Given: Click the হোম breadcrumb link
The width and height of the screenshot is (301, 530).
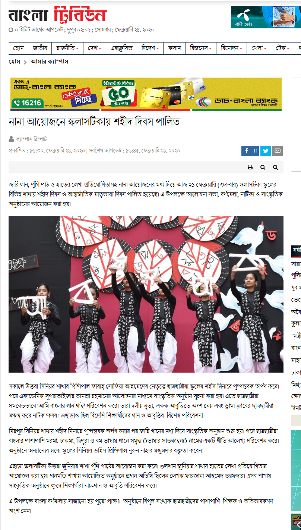Looking at the screenshot, I should pos(15,62).
